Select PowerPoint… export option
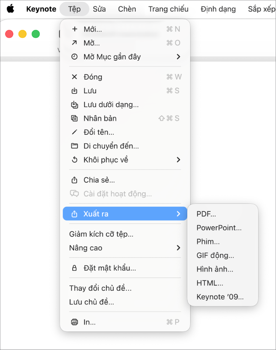The image size is (276, 350). coord(219,228)
